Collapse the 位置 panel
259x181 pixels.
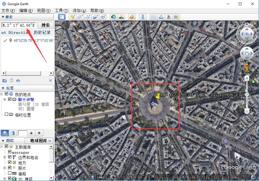tap(3, 88)
